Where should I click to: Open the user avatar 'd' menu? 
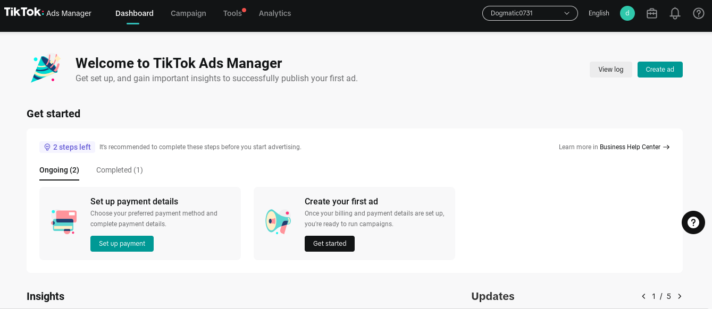click(x=627, y=13)
